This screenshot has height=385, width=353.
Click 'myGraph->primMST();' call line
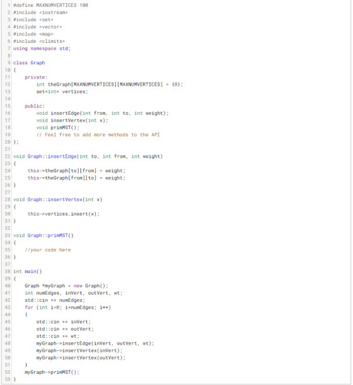click(52, 372)
